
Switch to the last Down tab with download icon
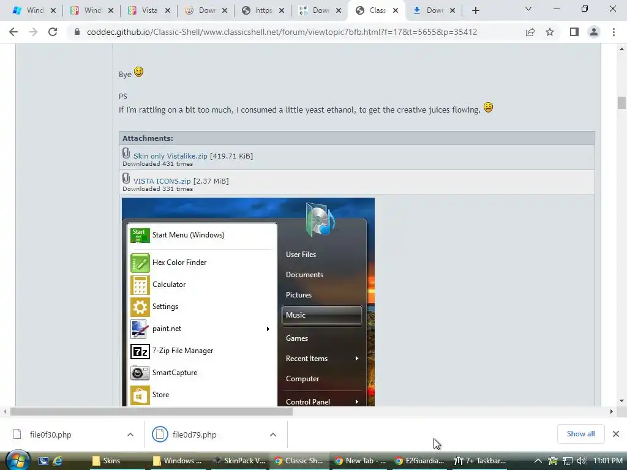pyautogui.click(x=434, y=10)
